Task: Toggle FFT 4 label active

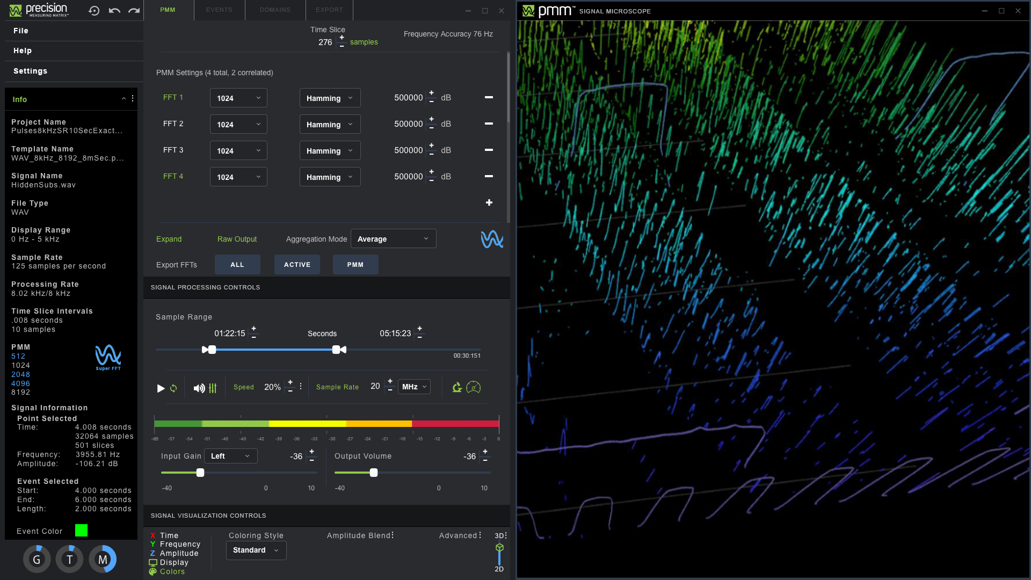Action: (x=173, y=176)
